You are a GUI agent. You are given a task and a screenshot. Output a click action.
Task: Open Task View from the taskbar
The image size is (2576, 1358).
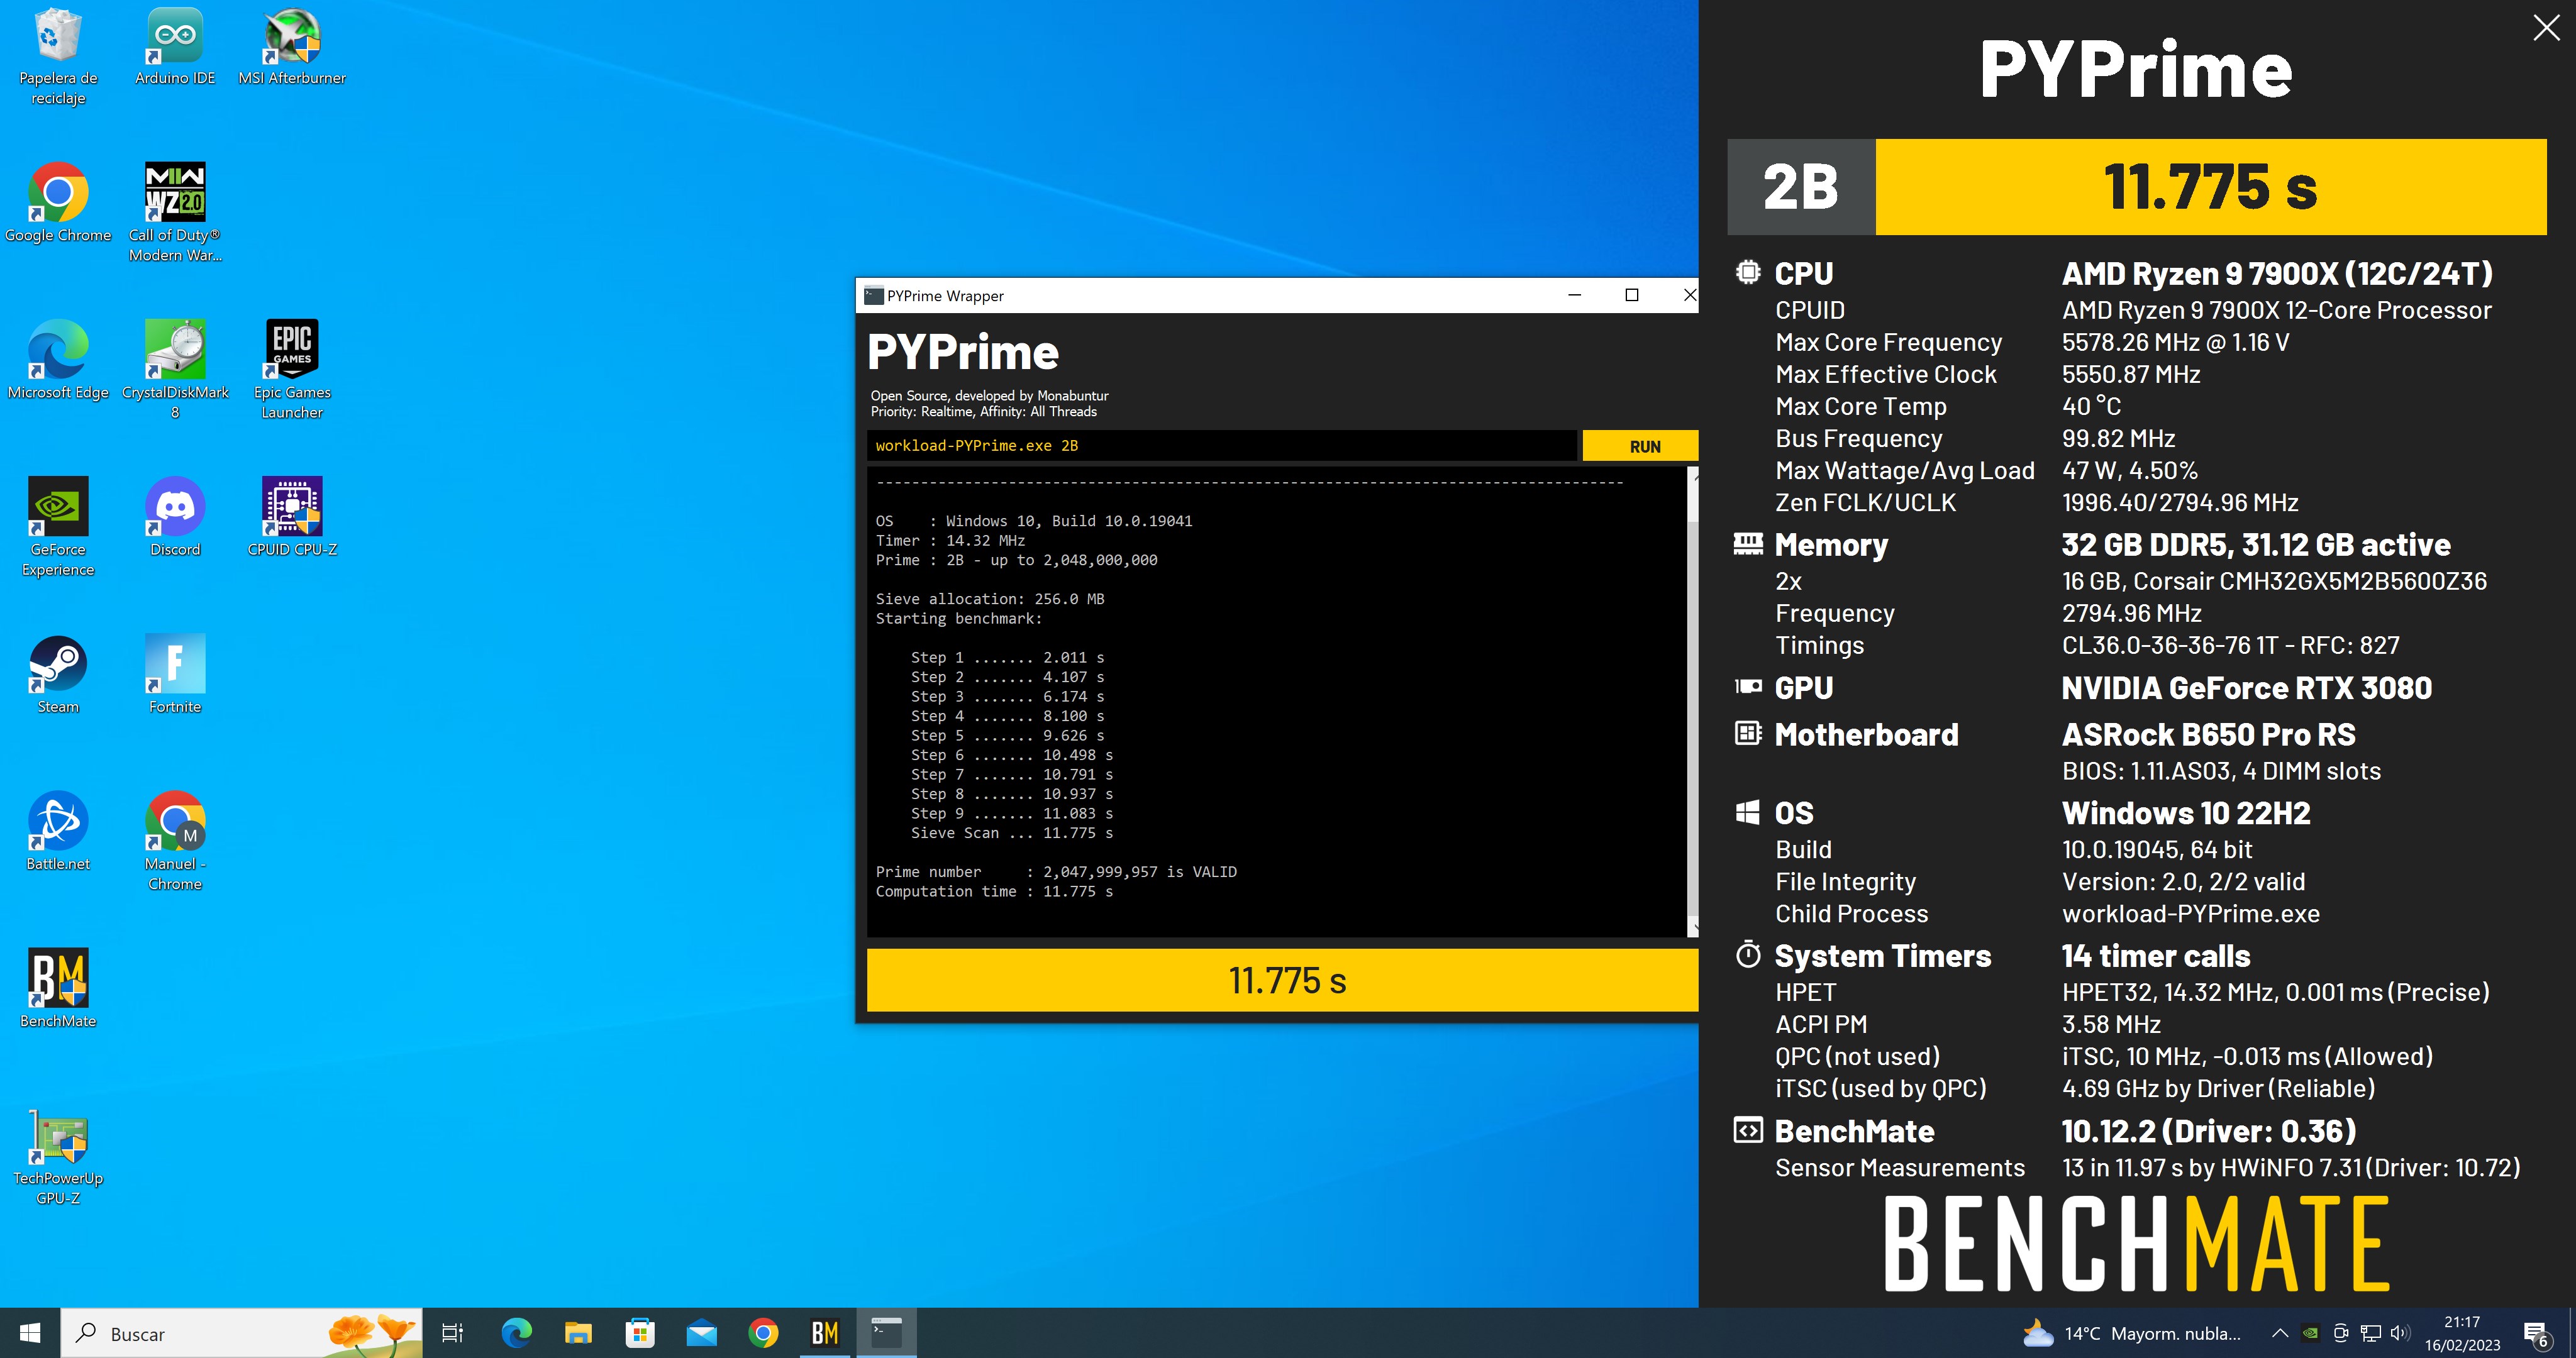pyautogui.click(x=452, y=1333)
